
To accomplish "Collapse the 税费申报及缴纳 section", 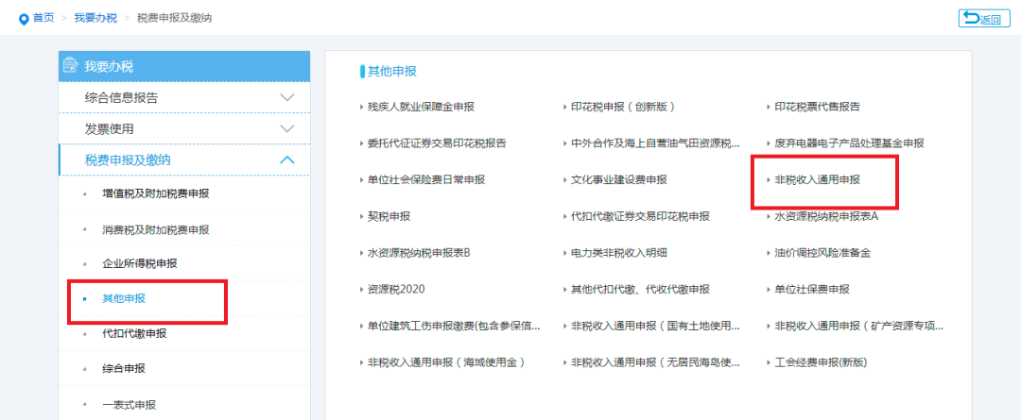I will tap(184, 160).
